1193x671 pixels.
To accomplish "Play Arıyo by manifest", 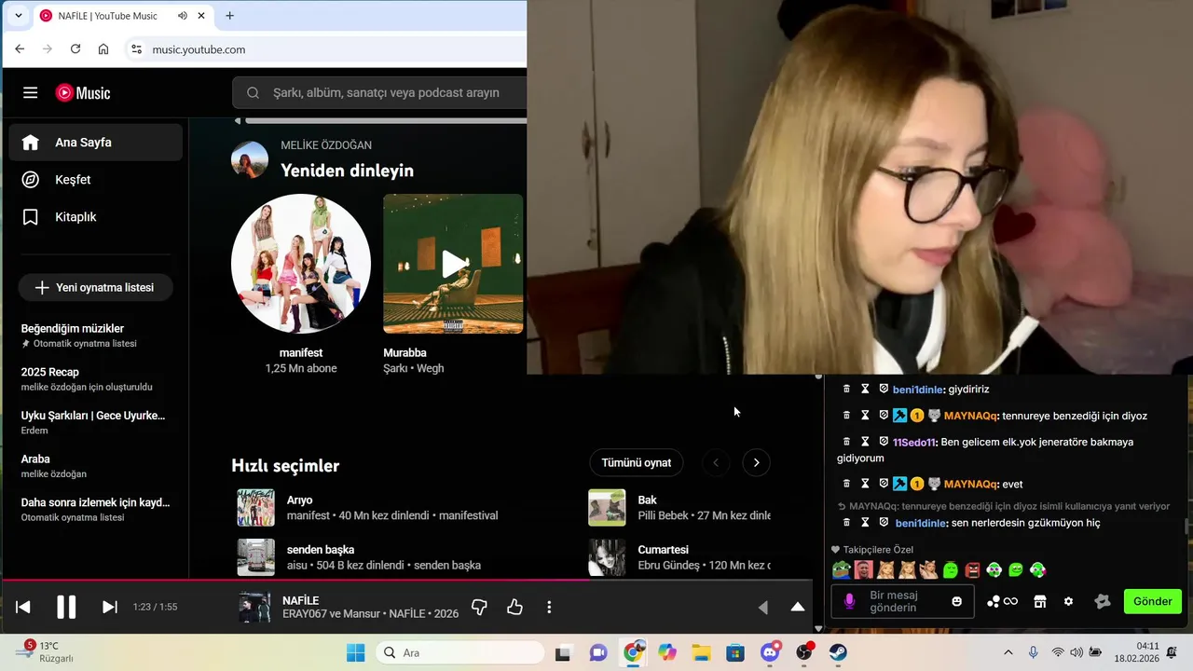I will pos(255,508).
